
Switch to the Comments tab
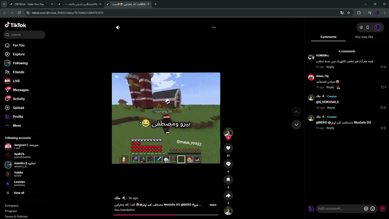[328, 37]
